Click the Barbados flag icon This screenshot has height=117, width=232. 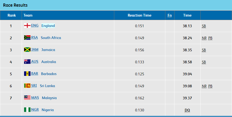tap(27, 74)
